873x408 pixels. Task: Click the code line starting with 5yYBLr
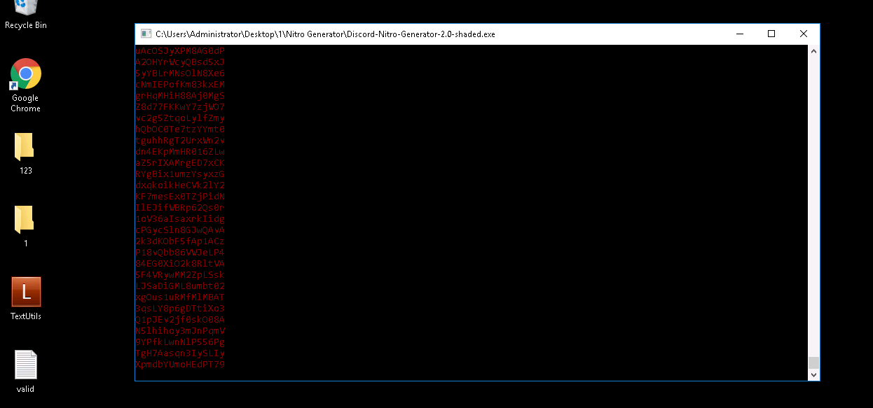(180, 73)
